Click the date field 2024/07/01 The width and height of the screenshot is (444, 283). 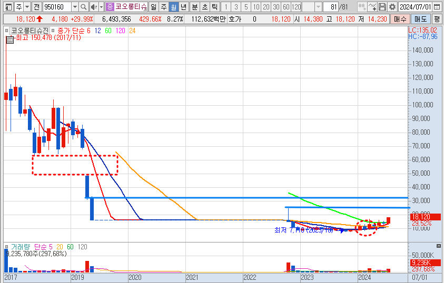(x=415, y=7)
